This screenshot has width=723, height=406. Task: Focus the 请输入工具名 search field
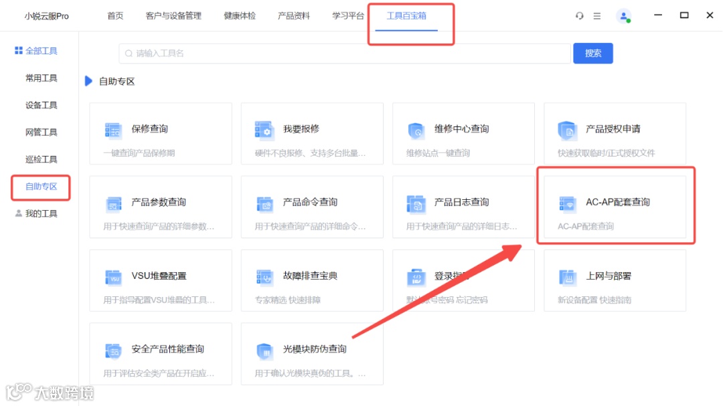(x=345, y=54)
